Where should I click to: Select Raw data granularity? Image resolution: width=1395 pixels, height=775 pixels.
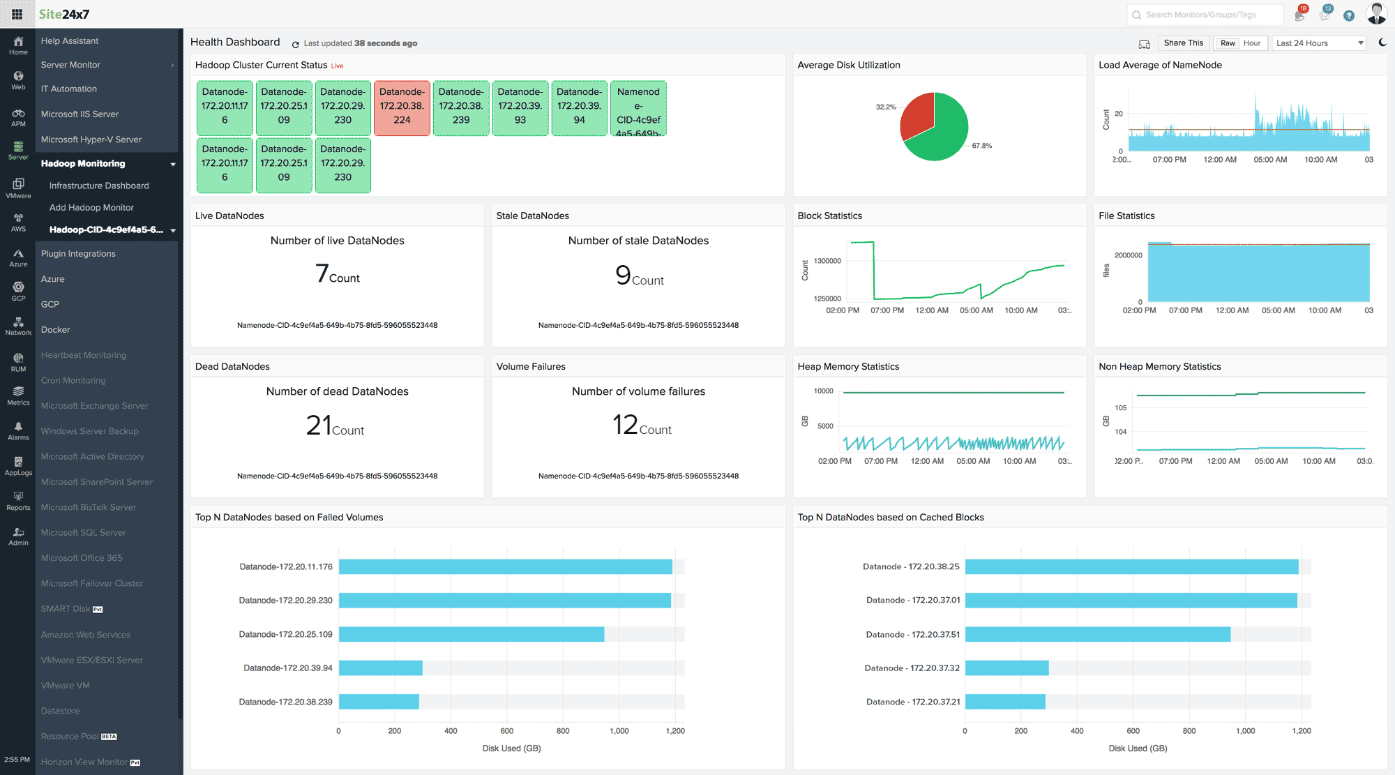coord(1228,43)
